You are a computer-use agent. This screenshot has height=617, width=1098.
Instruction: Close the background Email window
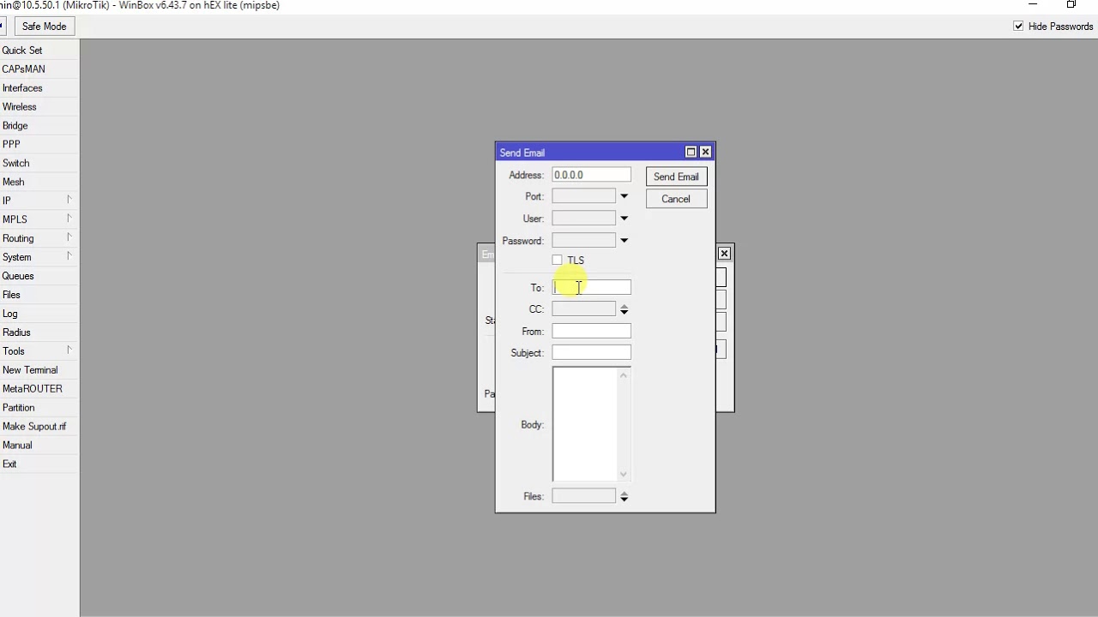[x=724, y=254]
